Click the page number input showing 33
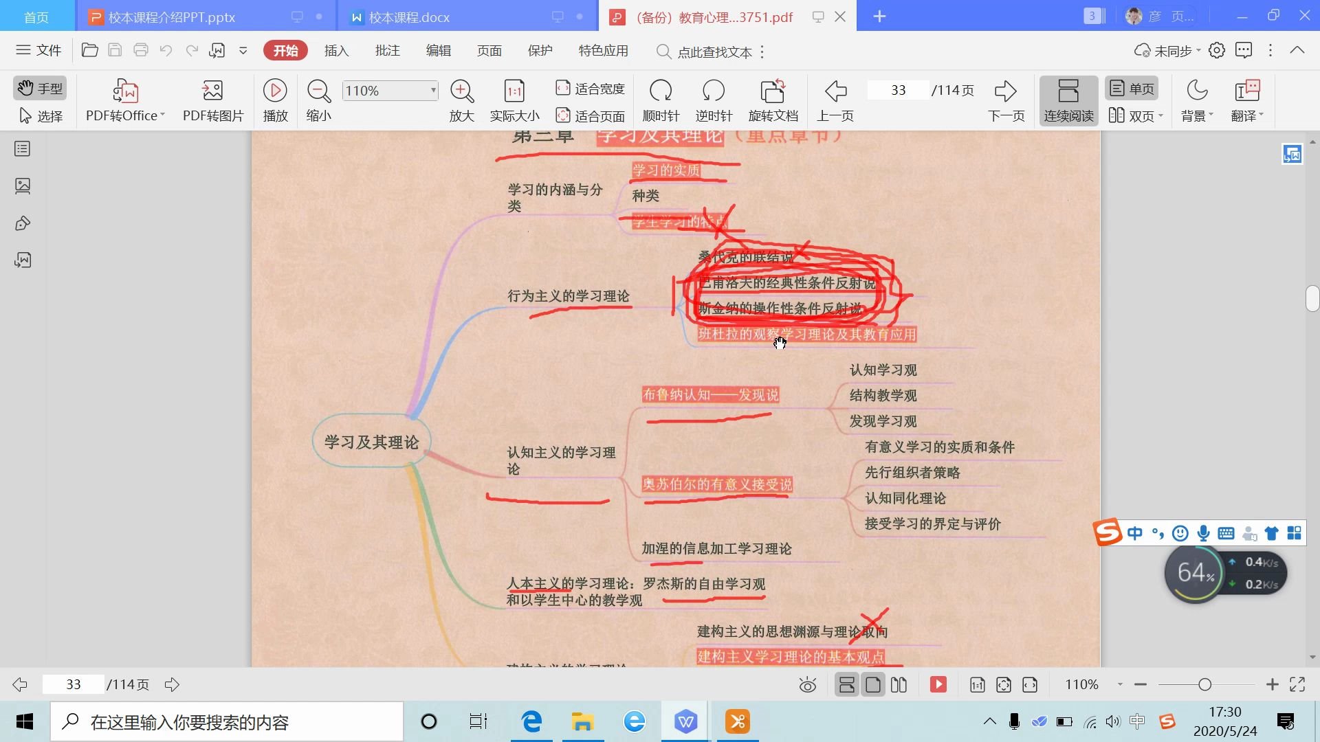 coord(897,90)
